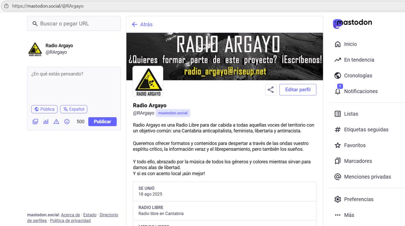Image resolution: width=405 pixels, height=226 pixels.
Task: Change post language from Español
Action: click(74, 109)
